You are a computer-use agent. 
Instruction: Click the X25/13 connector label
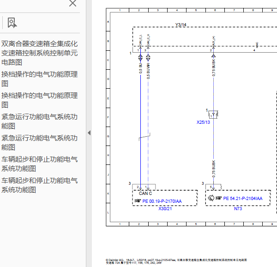coord(203,122)
